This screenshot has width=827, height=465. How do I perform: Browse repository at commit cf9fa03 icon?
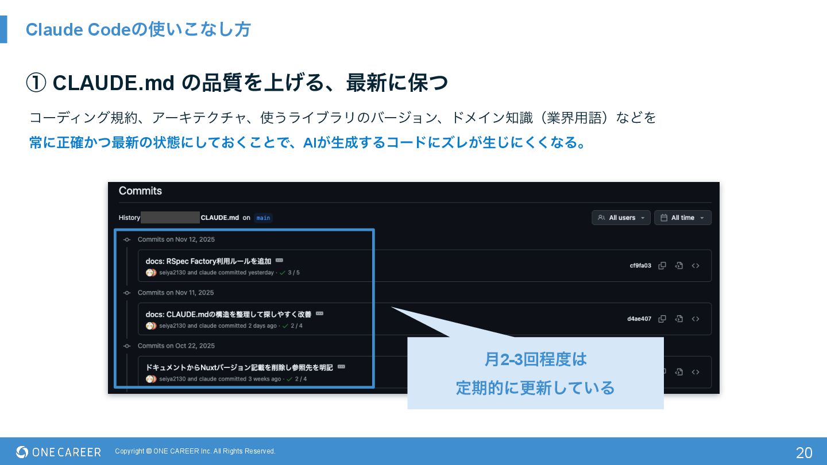click(x=679, y=266)
